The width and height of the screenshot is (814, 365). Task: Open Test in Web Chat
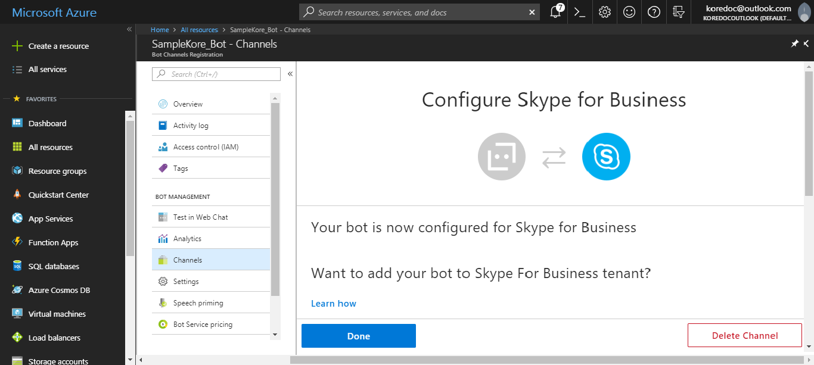coord(211,217)
